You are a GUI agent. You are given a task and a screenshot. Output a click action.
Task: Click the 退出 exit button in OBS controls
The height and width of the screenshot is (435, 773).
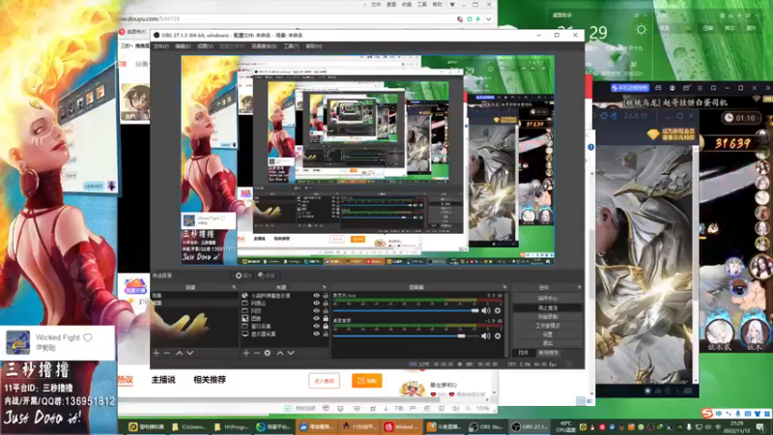coord(547,343)
